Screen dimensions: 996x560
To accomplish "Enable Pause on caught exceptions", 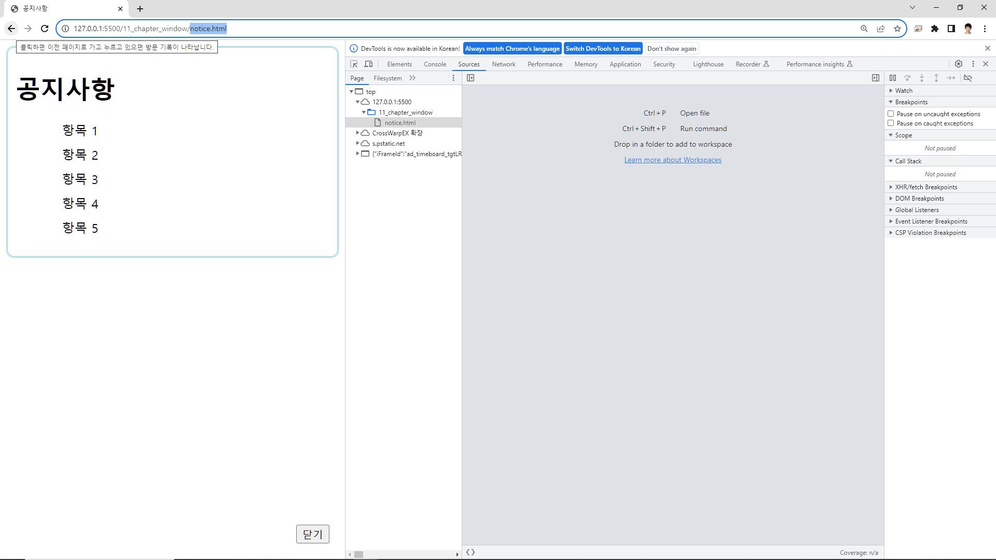I will point(891,123).
